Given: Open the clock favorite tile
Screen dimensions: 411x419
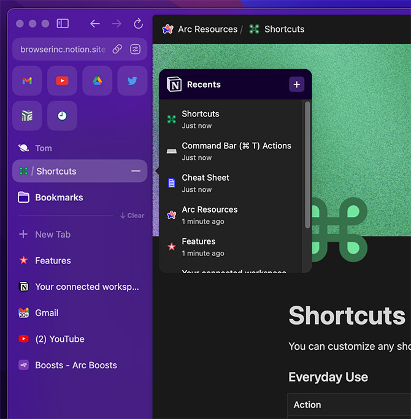Looking at the screenshot, I should pos(62,116).
